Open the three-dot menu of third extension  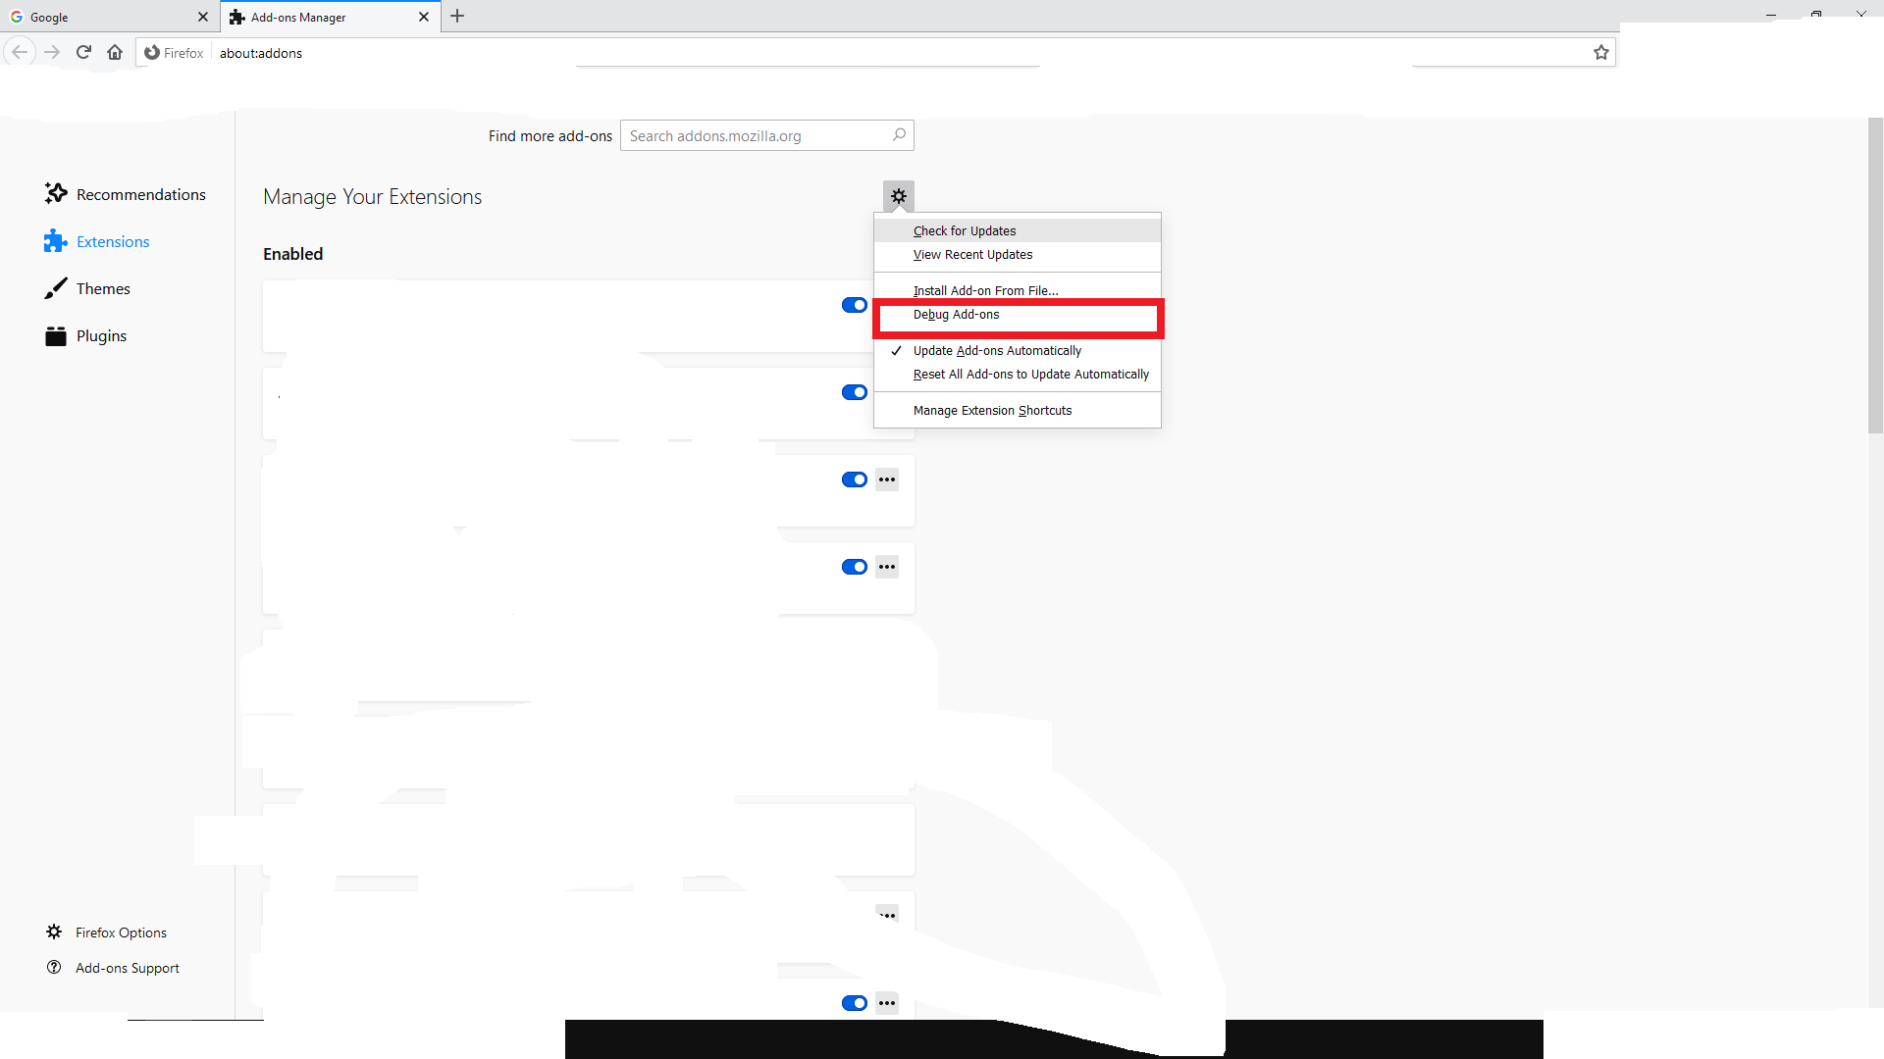887,479
